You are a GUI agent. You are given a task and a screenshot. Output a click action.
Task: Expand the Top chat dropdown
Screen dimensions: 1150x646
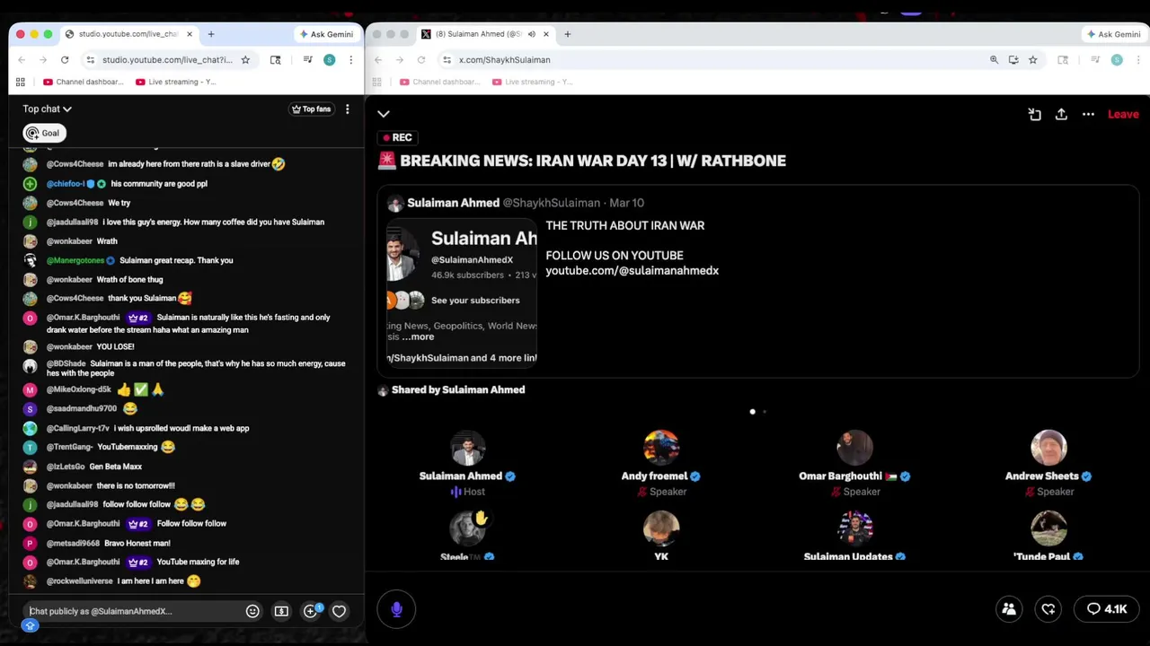coord(47,109)
